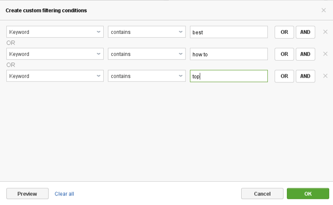The image size is (333, 205).
Task: Add AND condition after 'how to' row
Action: pyautogui.click(x=305, y=54)
